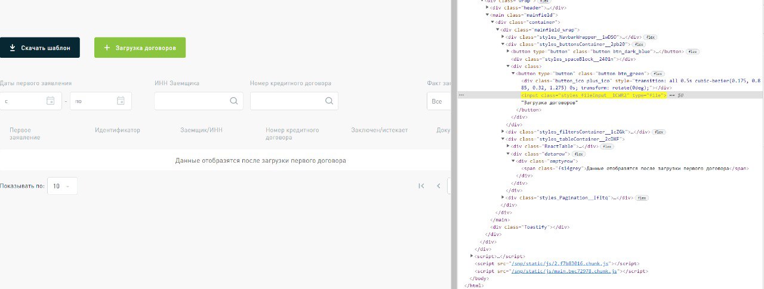Go to previous page with the chevron icon

[x=439, y=186]
